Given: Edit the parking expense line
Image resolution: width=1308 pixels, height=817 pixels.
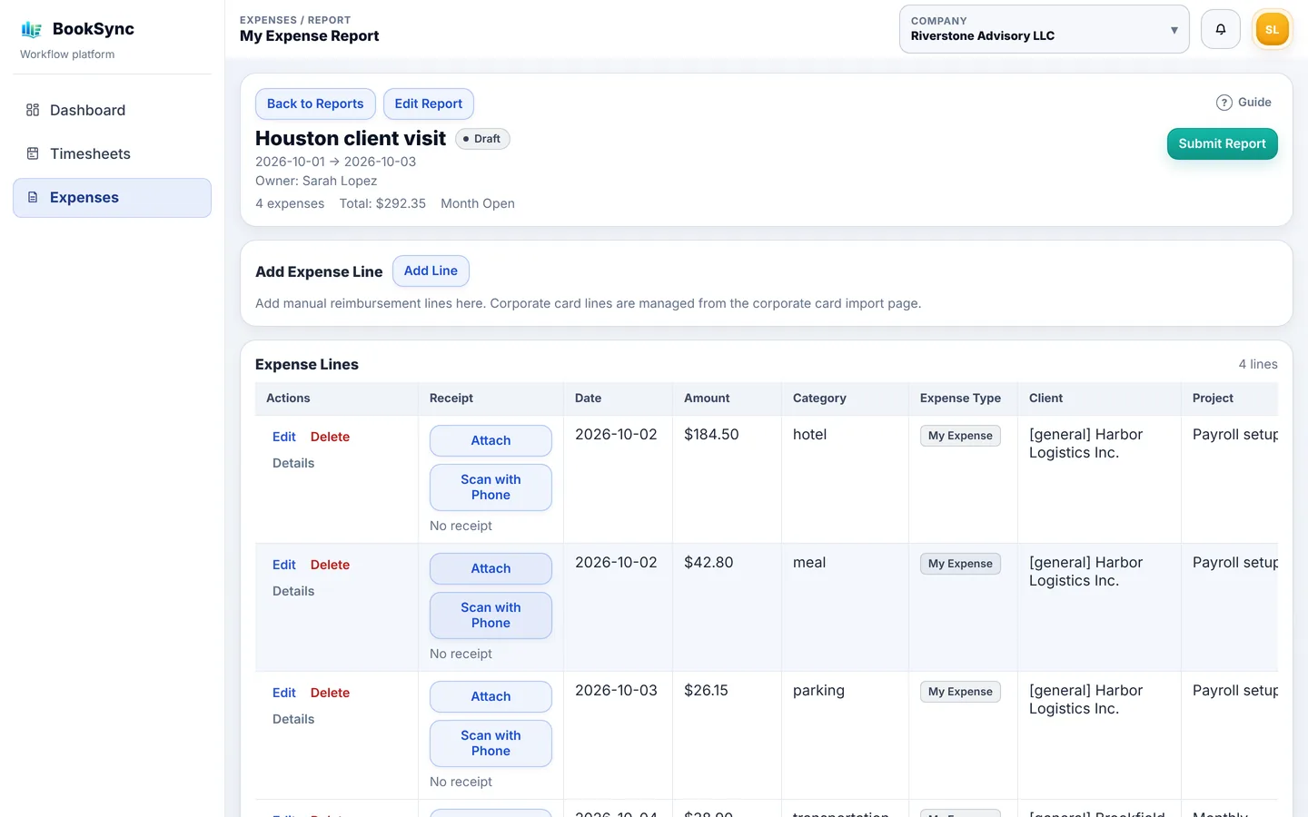Looking at the screenshot, I should point(284,693).
